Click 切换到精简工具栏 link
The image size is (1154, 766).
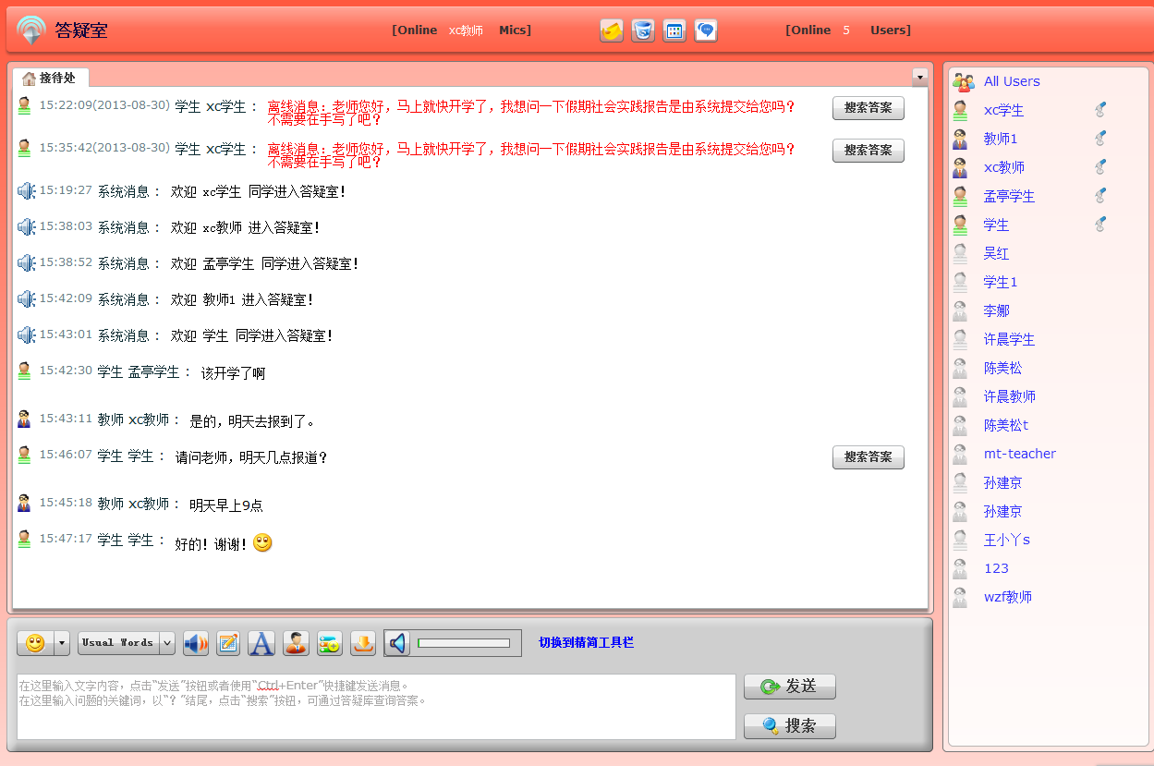click(586, 642)
